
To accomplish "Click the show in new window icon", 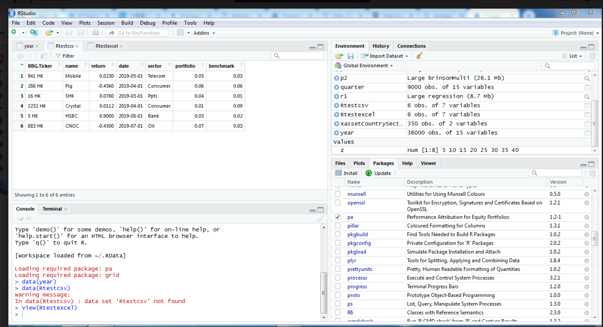I will 44,56.
